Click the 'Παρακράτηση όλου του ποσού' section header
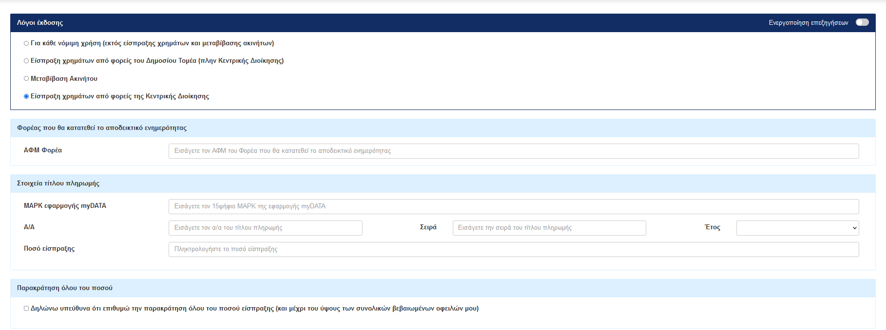886x330 pixels. 65,288
